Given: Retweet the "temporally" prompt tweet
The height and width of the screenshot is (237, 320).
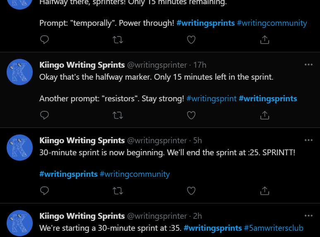Looking at the screenshot, I should [x=118, y=40].
